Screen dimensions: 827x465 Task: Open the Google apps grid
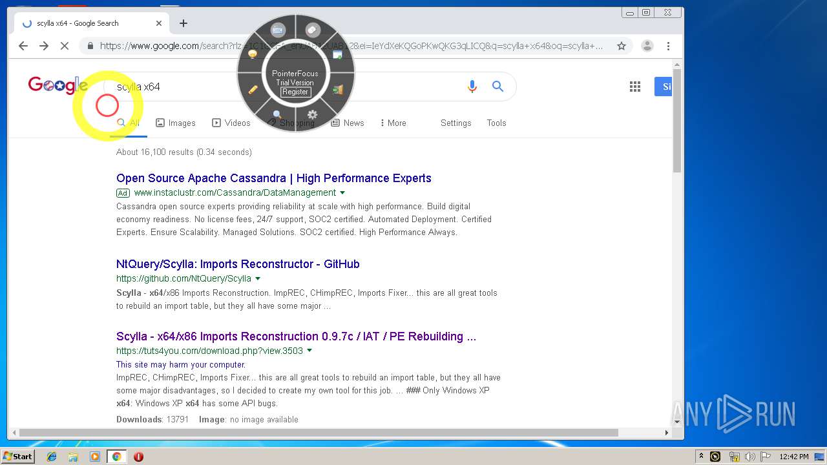pyautogui.click(x=635, y=87)
